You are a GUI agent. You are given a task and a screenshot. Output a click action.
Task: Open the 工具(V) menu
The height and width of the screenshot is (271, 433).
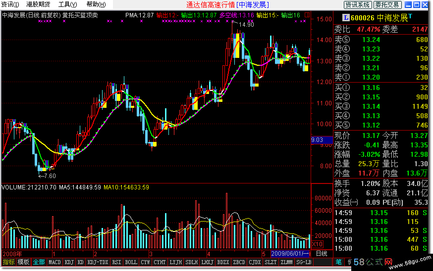click(68, 4)
